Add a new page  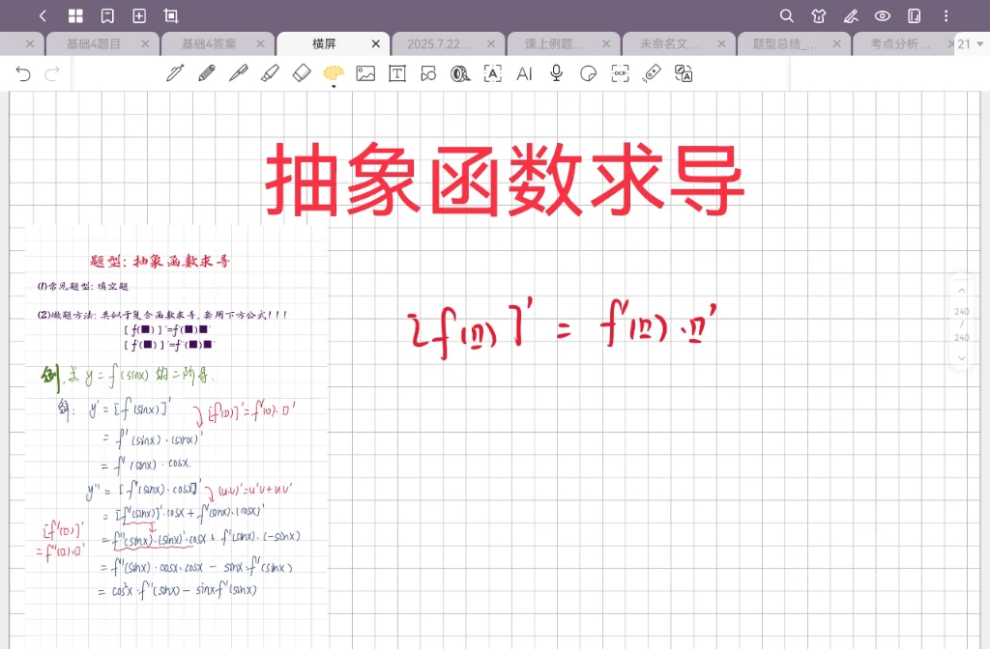pos(139,15)
